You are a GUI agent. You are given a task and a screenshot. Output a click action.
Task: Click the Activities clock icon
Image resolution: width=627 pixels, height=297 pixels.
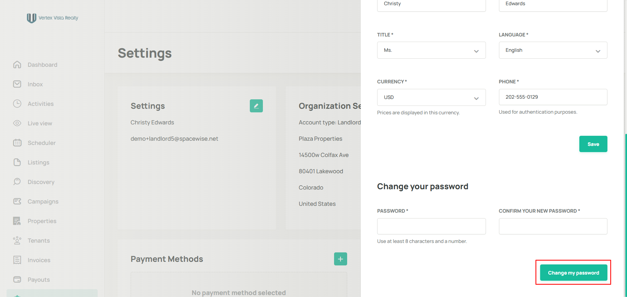click(x=17, y=104)
